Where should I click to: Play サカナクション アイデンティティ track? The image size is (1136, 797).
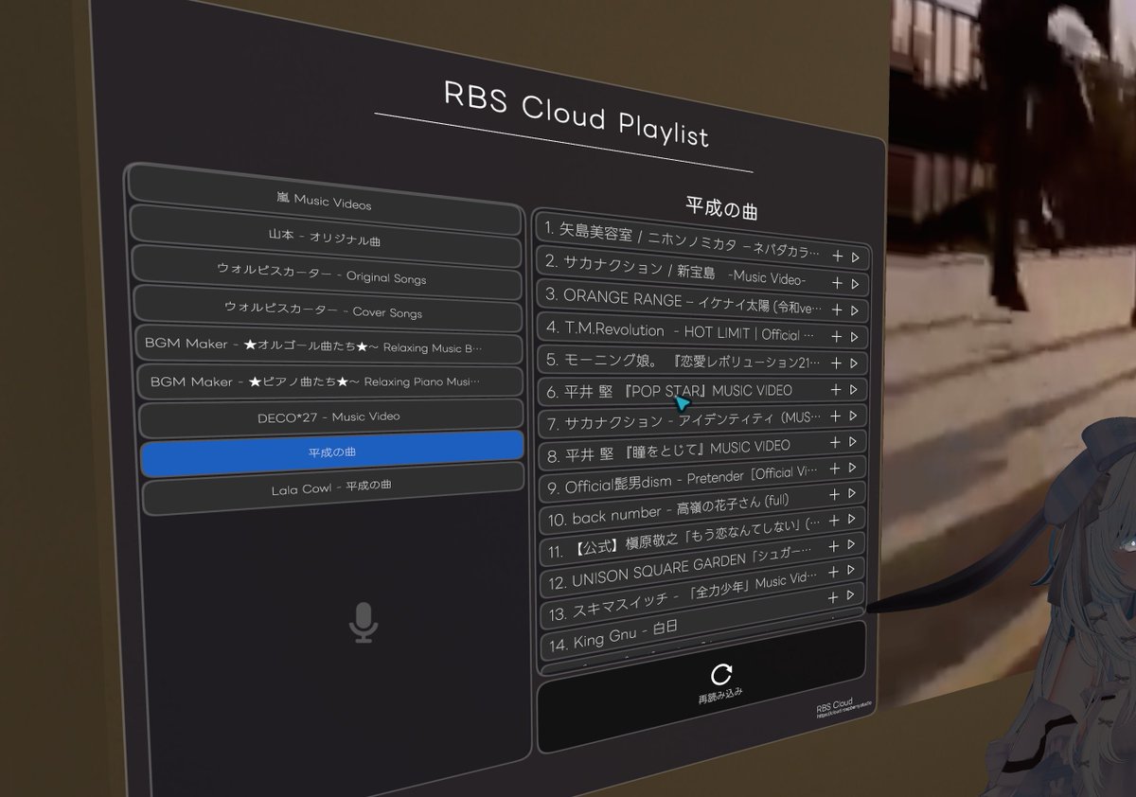(x=853, y=416)
